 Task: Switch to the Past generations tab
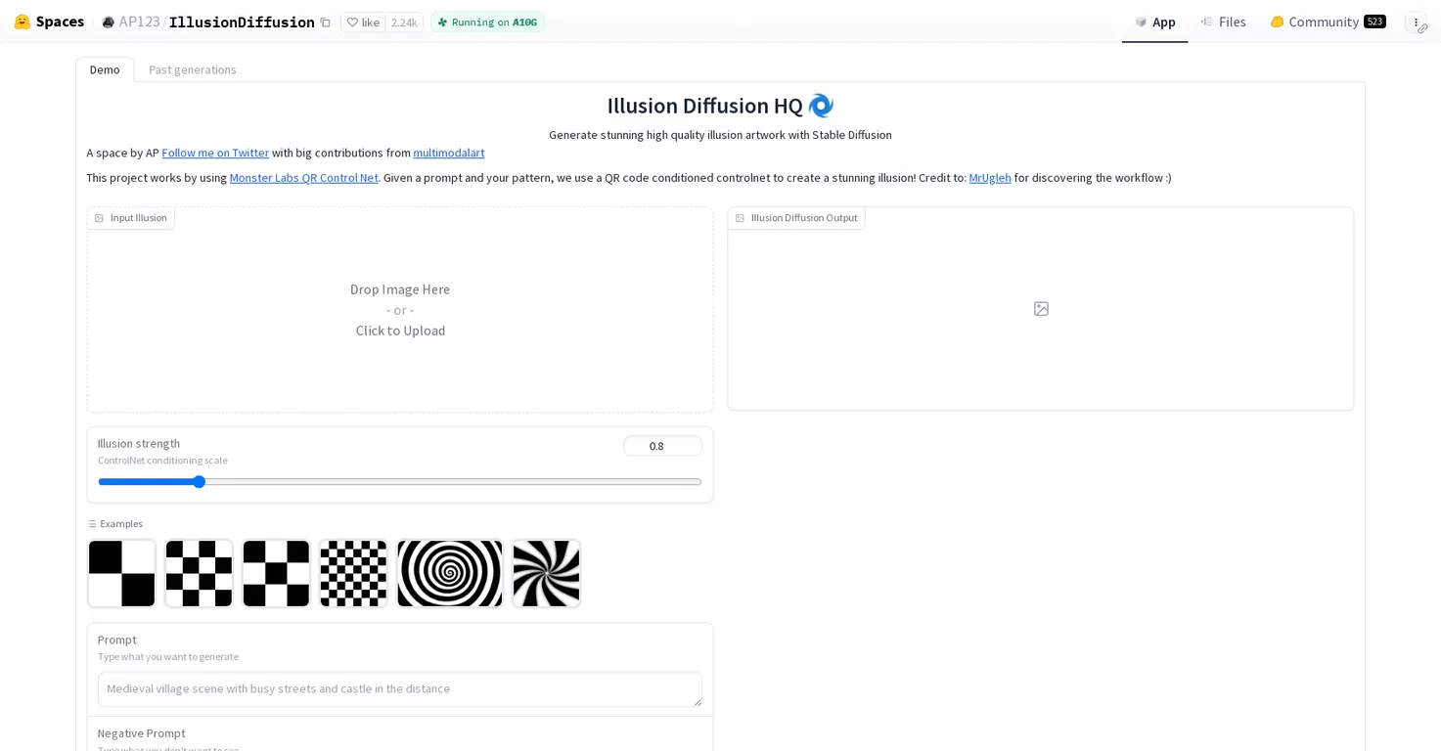(193, 69)
